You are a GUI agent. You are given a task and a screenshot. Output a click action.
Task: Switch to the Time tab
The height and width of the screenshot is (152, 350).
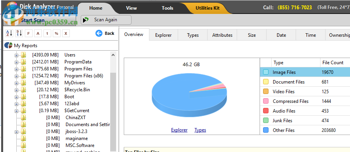tap(311, 35)
